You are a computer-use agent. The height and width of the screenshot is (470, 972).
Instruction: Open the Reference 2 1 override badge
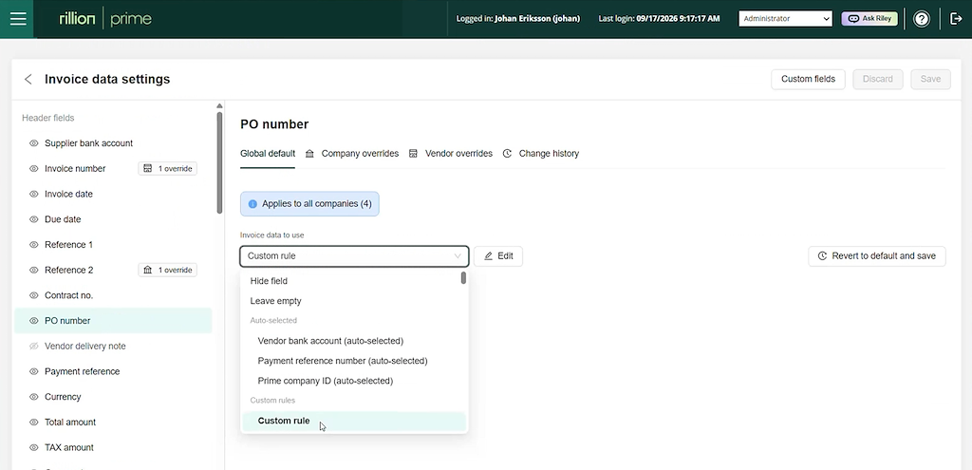167,270
